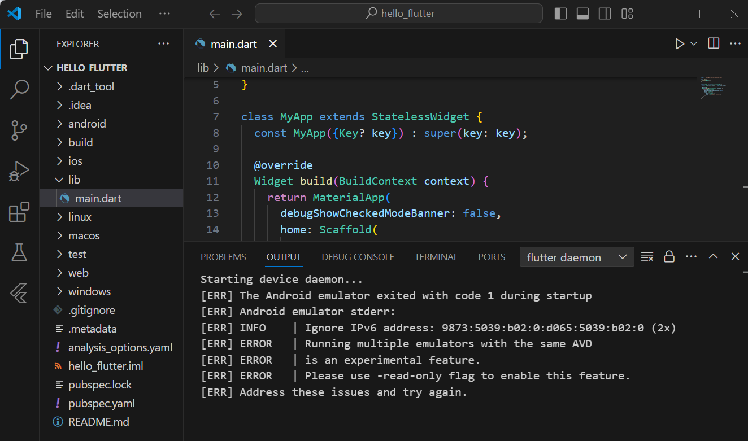Switch to the TERMINAL tab

[436, 257]
